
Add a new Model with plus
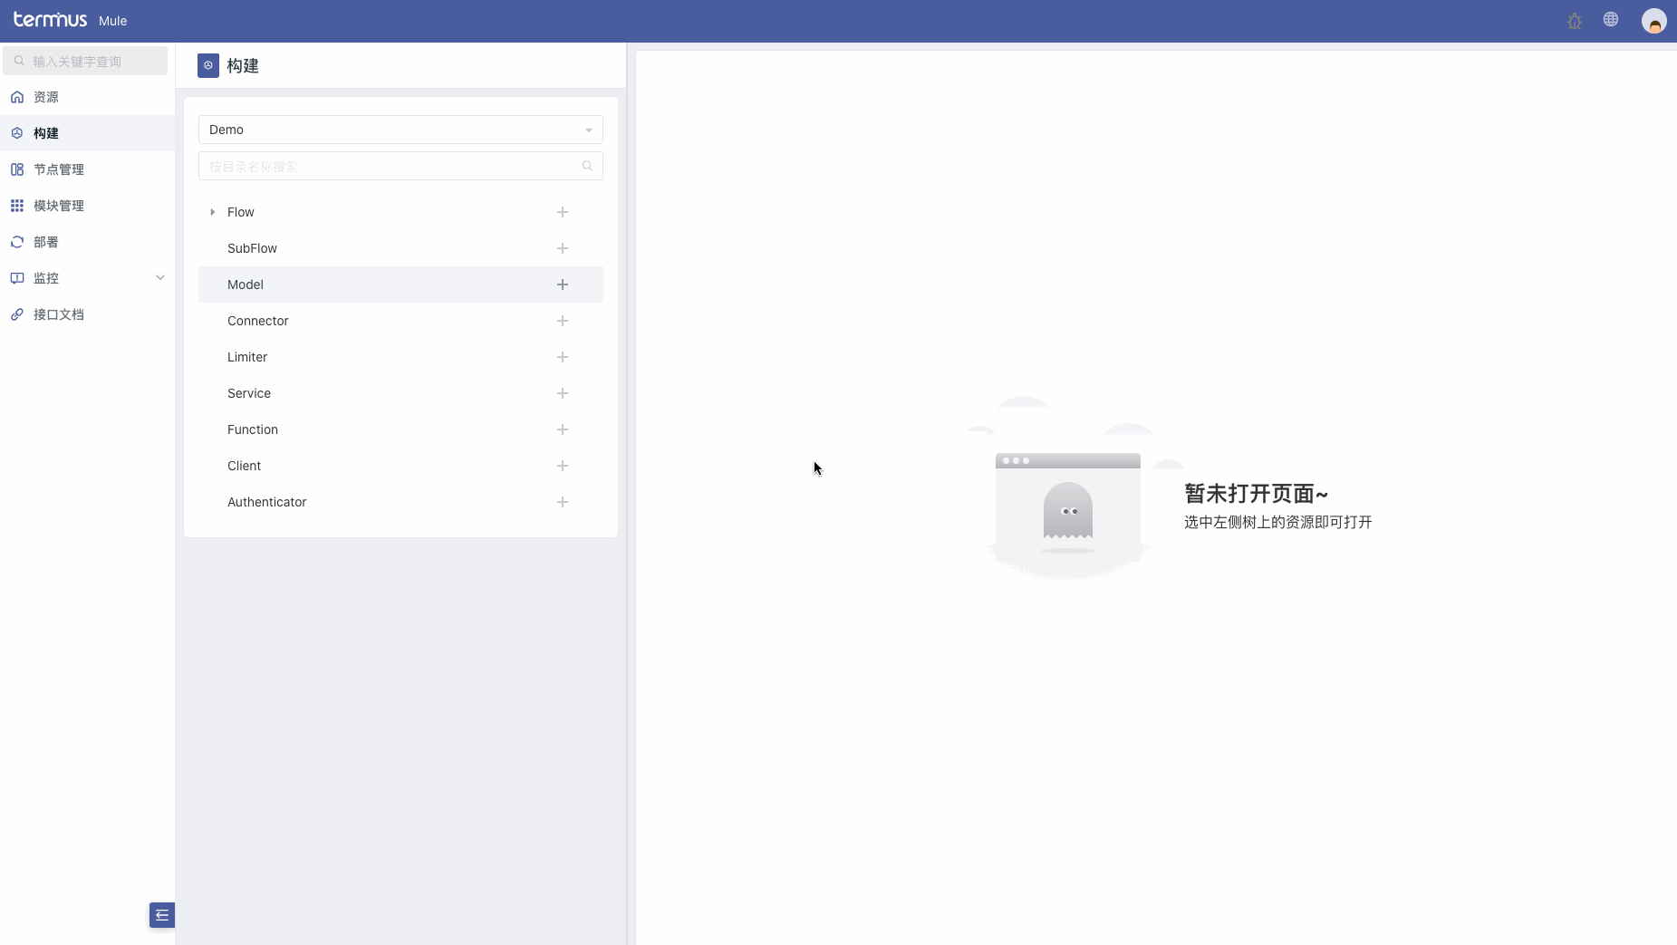563,284
